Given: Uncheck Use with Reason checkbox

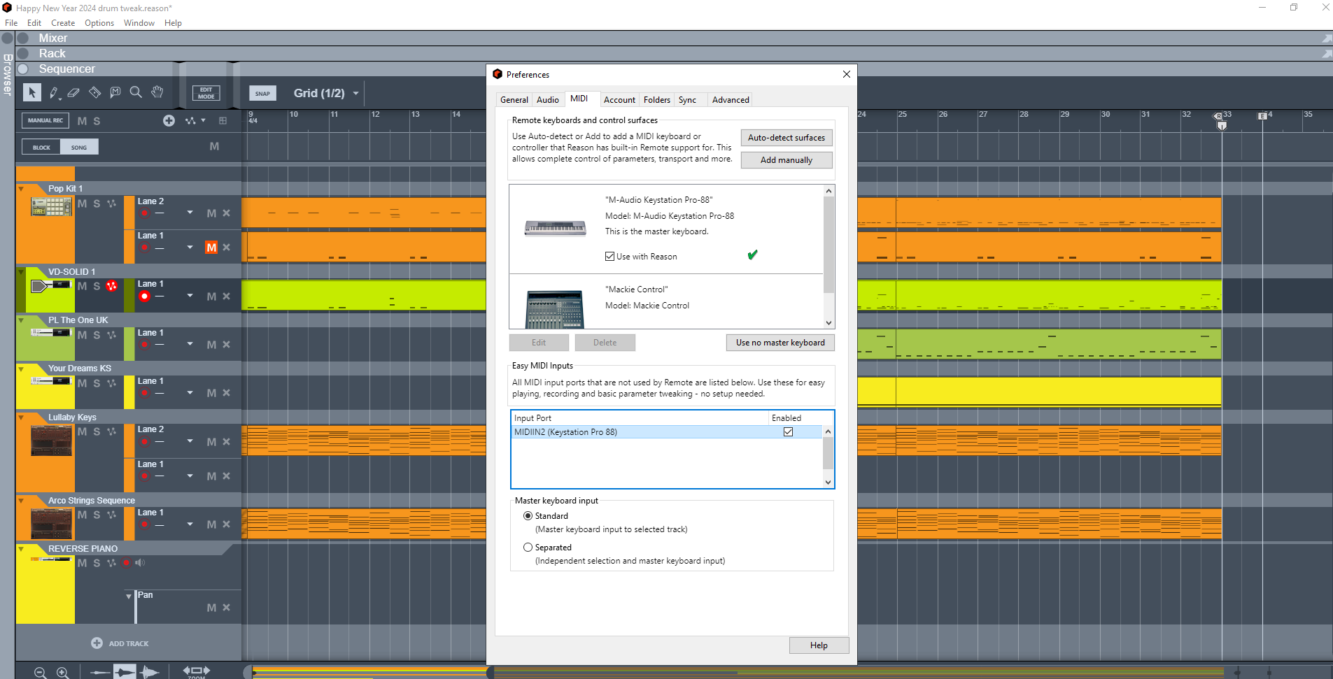Looking at the screenshot, I should coord(610,257).
